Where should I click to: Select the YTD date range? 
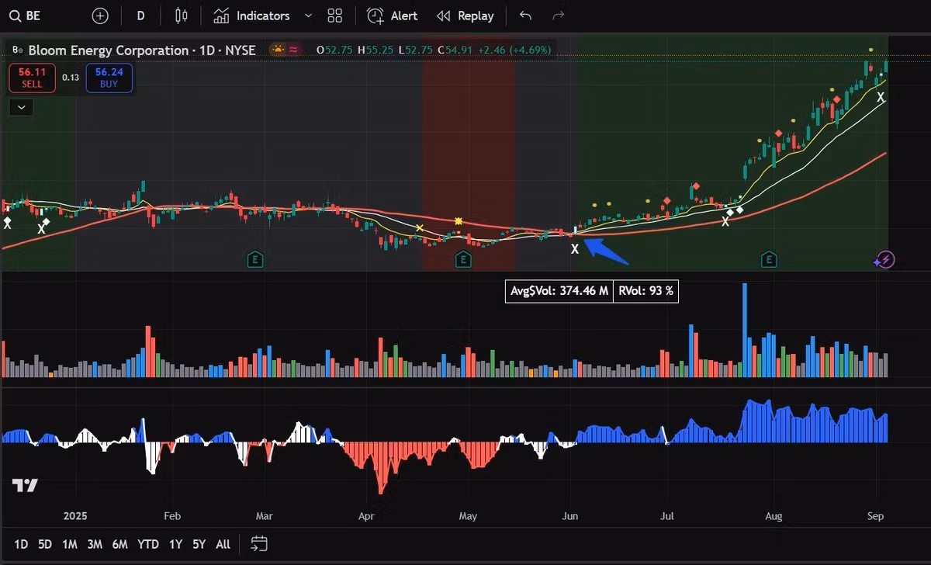[147, 544]
